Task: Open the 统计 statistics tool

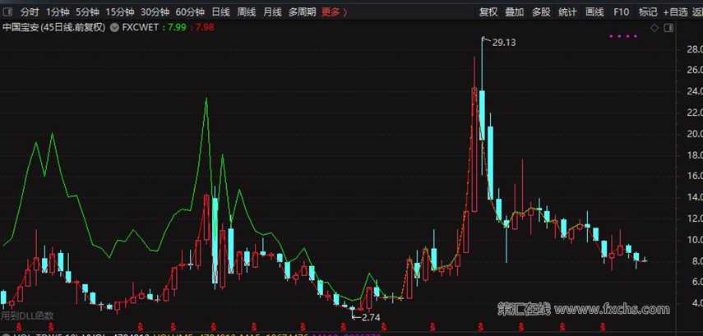Action: [x=567, y=12]
